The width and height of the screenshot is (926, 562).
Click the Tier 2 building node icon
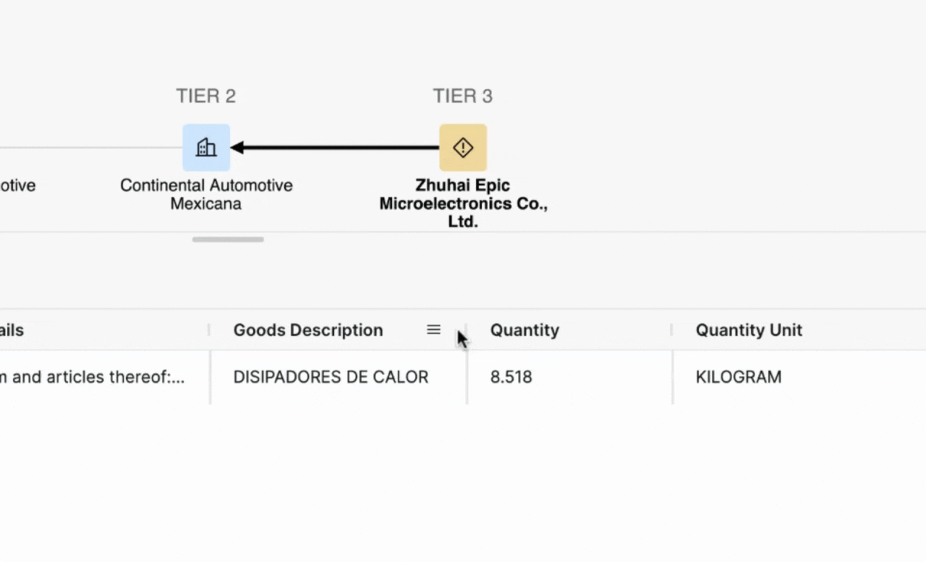(x=206, y=148)
